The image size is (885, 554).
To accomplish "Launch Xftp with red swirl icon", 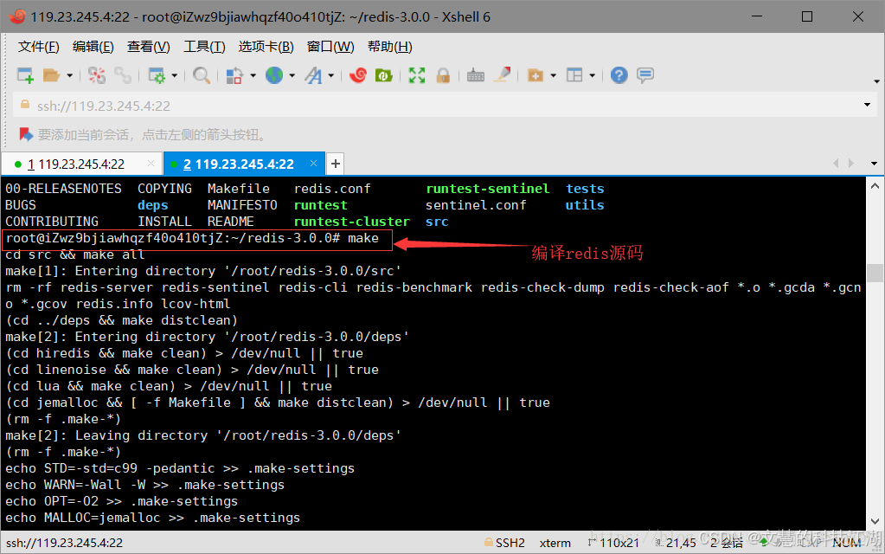I will coord(358,75).
